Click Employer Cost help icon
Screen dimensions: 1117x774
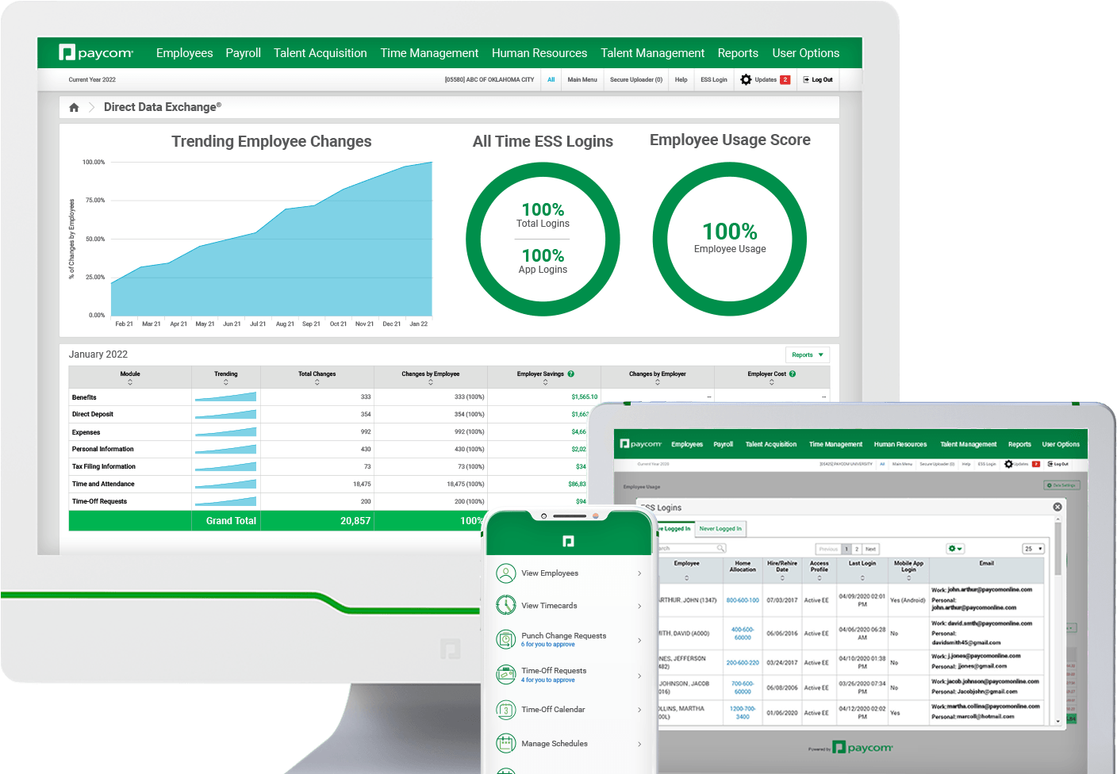point(793,374)
